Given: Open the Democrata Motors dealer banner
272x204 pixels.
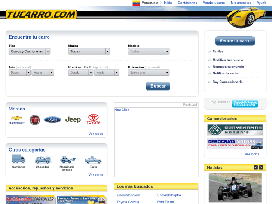Looking at the screenshot, I should coord(235,144).
